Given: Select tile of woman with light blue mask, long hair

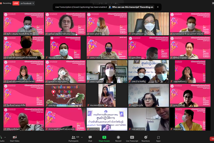Looking at the screenshot, I should (x=107, y=24).
